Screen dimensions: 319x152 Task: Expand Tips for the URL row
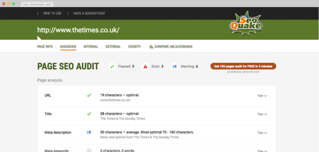(x=262, y=96)
